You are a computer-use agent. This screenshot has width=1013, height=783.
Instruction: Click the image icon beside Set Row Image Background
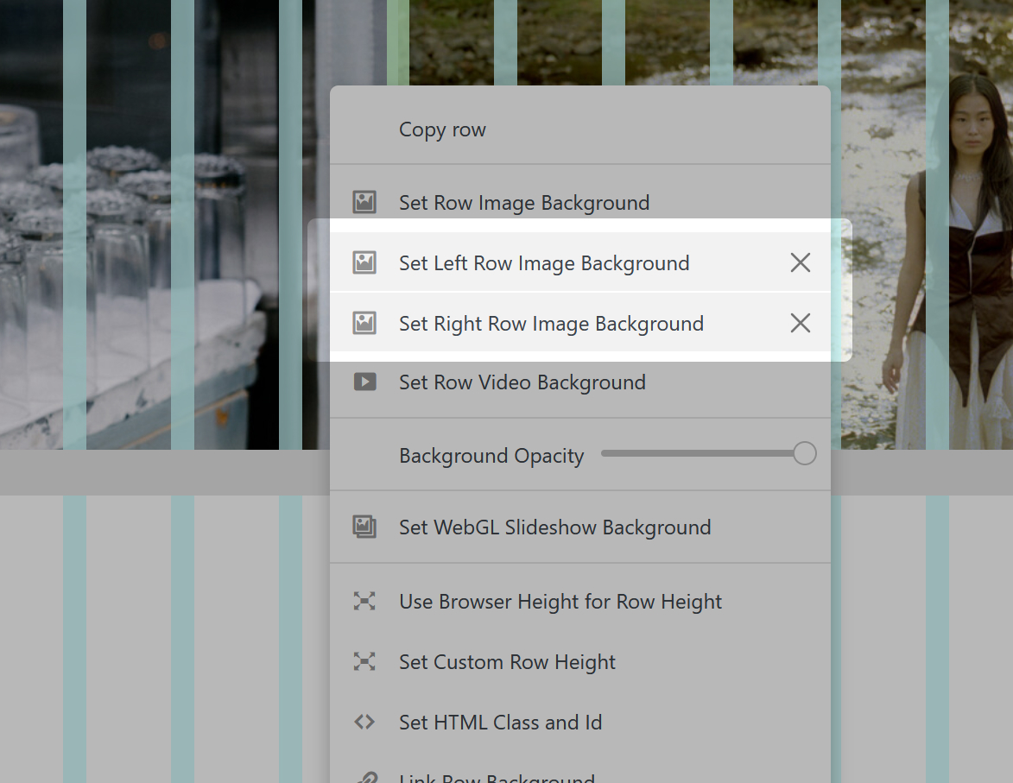pyautogui.click(x=364, y=203)
